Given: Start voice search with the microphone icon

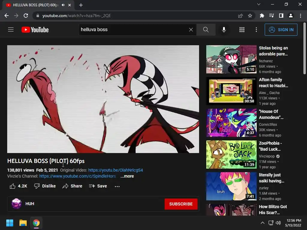Looking at the screenshot, I should pyautogui.click(x=224, y=30).
